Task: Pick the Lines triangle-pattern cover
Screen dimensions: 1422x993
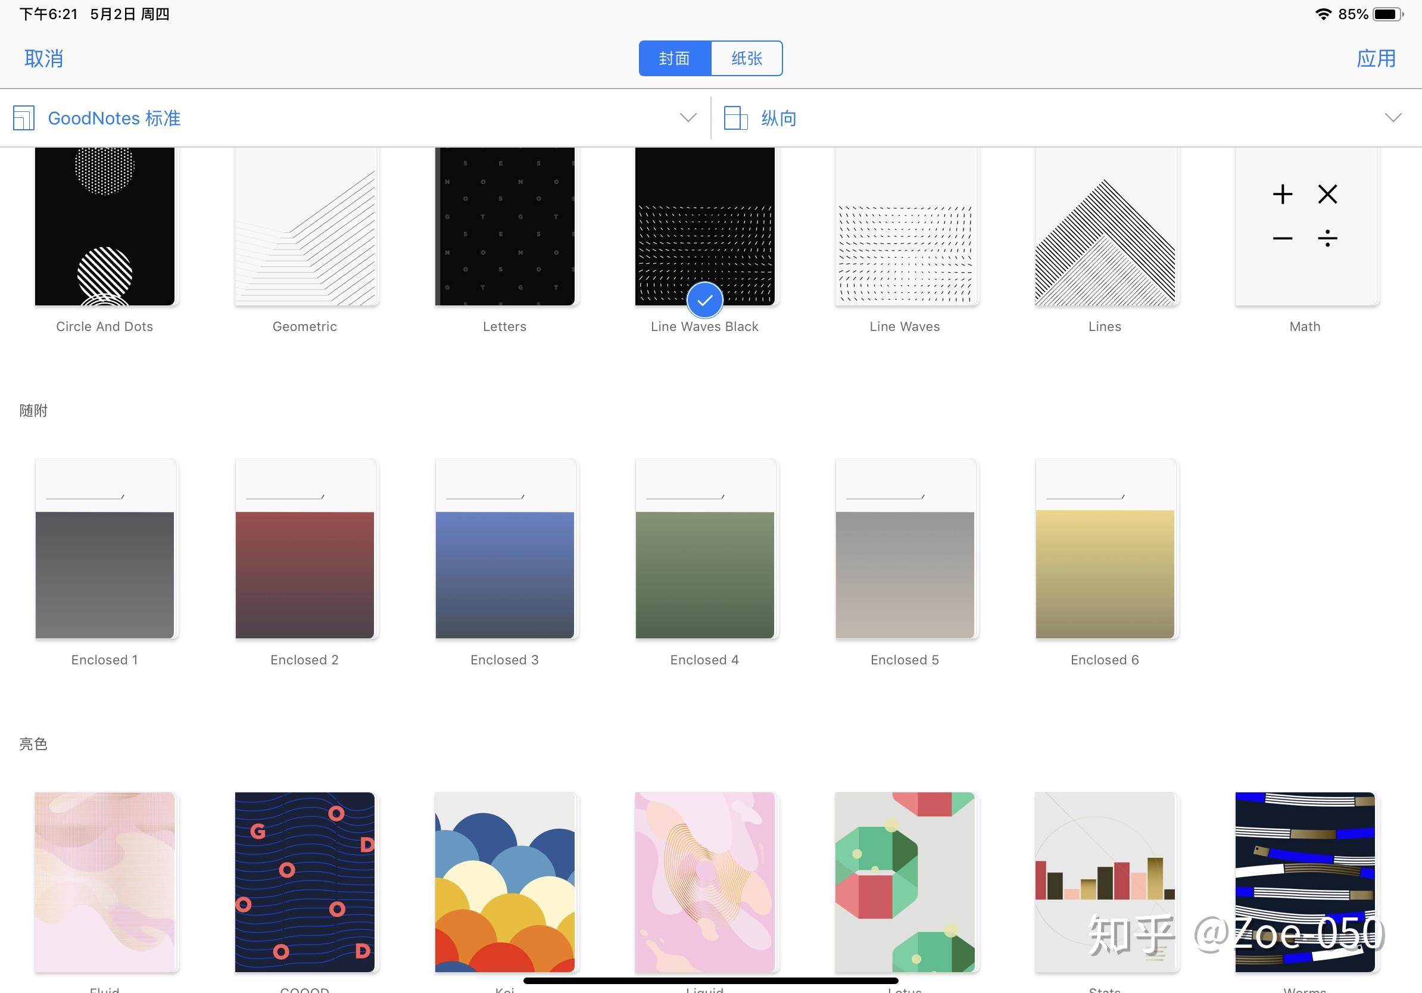Action: pyautogui.click(x=1105, y=226)
